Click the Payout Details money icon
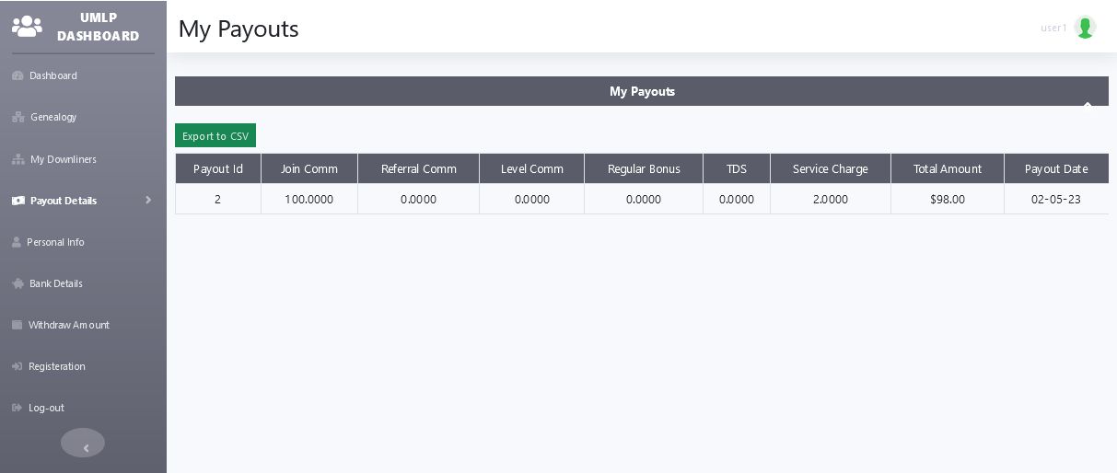This screenshot has height=473, width=1117. click(x=17, y=201)
